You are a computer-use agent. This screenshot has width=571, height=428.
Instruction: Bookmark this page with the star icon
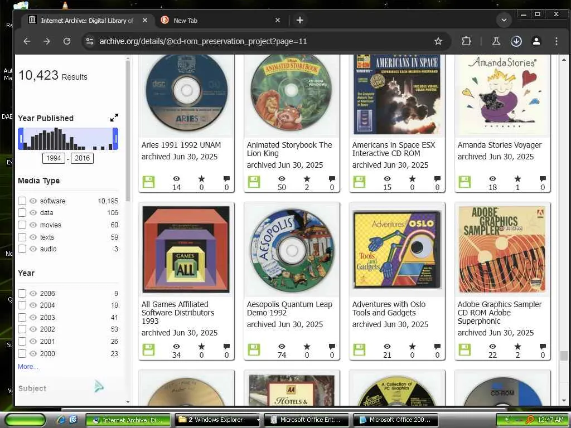coord(438,41)
